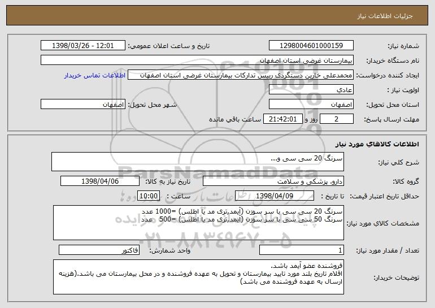
Task: Click the announcement date field 1398/03/26 - 12:01
Action: tap(83, 46)
